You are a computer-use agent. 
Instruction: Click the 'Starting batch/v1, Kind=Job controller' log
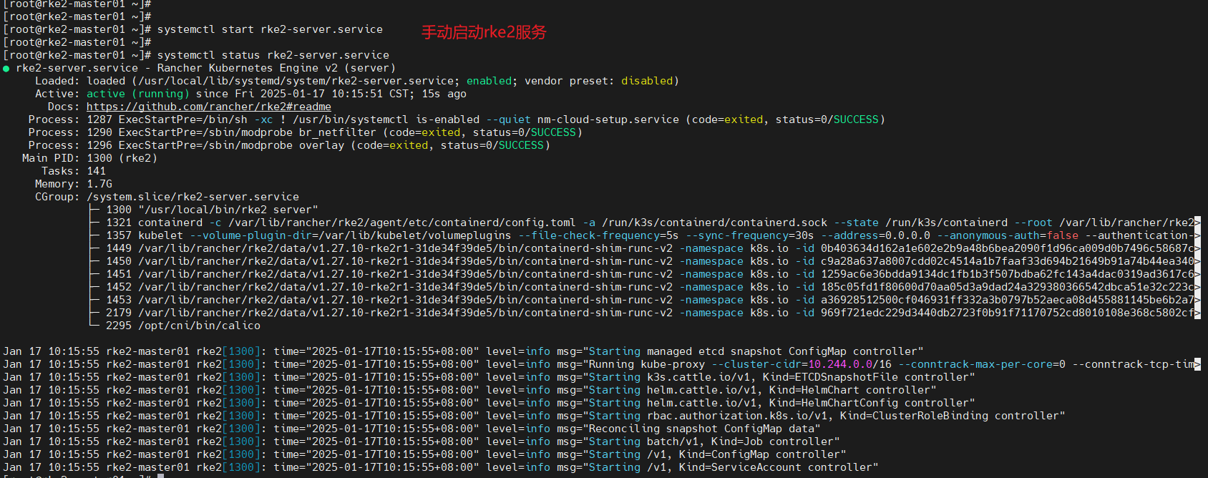[711, 442]
